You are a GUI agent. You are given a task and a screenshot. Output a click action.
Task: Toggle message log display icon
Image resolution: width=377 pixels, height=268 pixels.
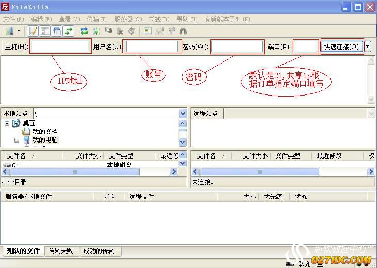pos(33,31)
